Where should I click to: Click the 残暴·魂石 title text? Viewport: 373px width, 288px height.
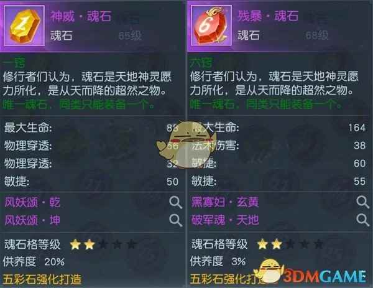point(268,16)
